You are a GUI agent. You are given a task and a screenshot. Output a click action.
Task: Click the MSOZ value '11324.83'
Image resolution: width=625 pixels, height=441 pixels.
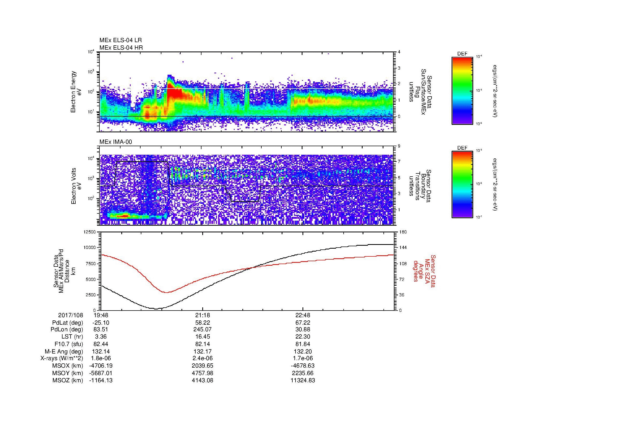(303, 380)
